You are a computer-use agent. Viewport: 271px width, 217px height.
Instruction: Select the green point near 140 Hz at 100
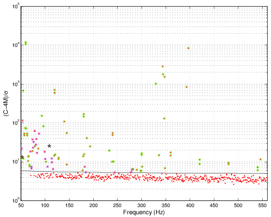[x=64, y=121]
